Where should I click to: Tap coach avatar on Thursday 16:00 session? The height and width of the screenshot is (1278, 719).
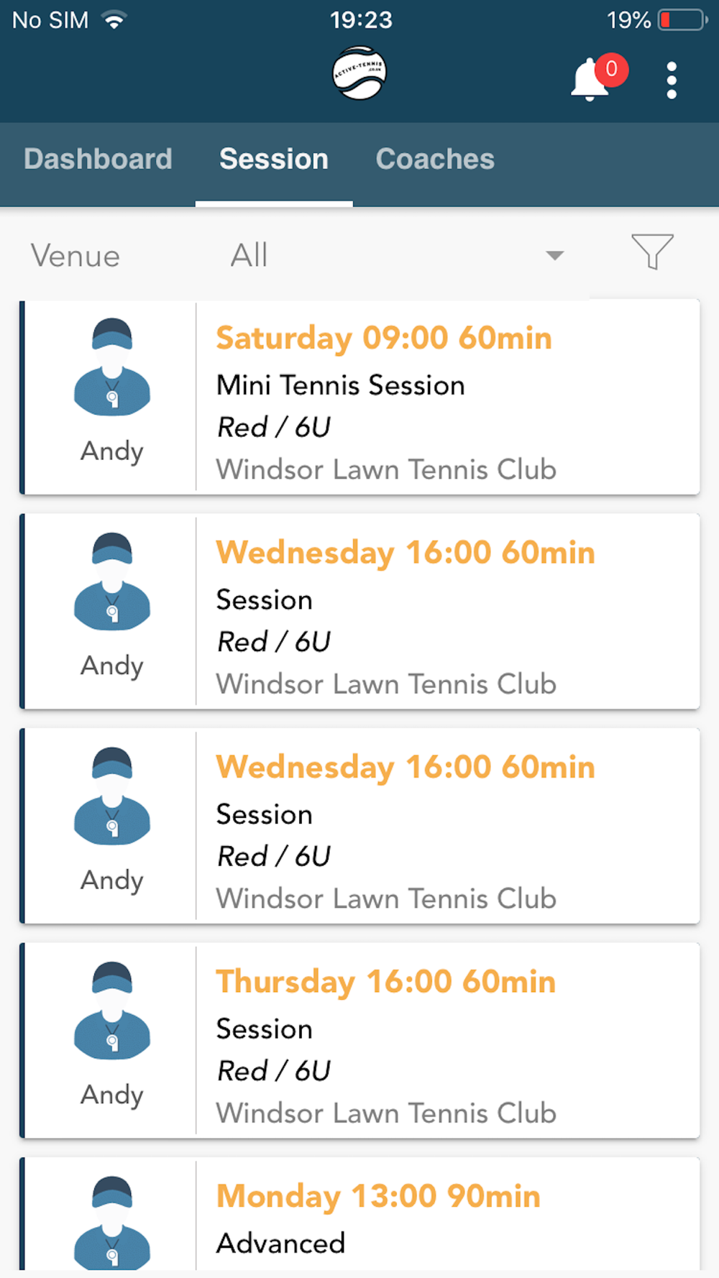point(112,1010)
